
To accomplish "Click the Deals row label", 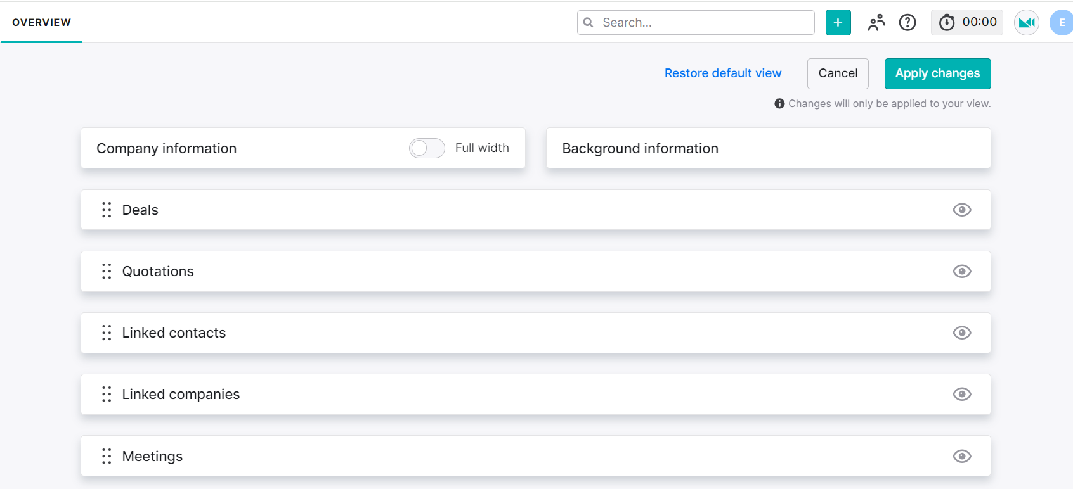I will [140, 210].
